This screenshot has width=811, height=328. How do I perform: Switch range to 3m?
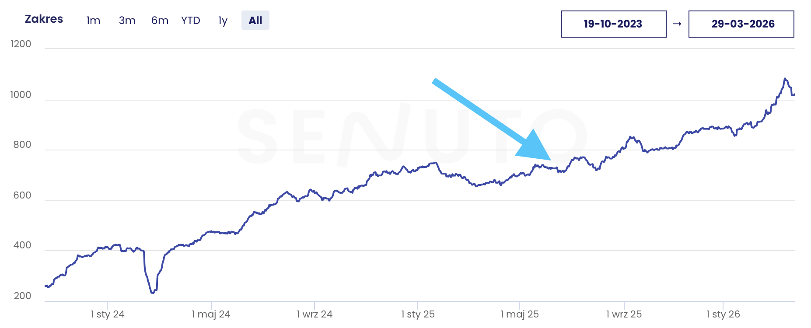click(x=127, y=21)
